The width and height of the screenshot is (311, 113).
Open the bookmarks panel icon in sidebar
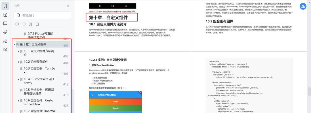5,6
